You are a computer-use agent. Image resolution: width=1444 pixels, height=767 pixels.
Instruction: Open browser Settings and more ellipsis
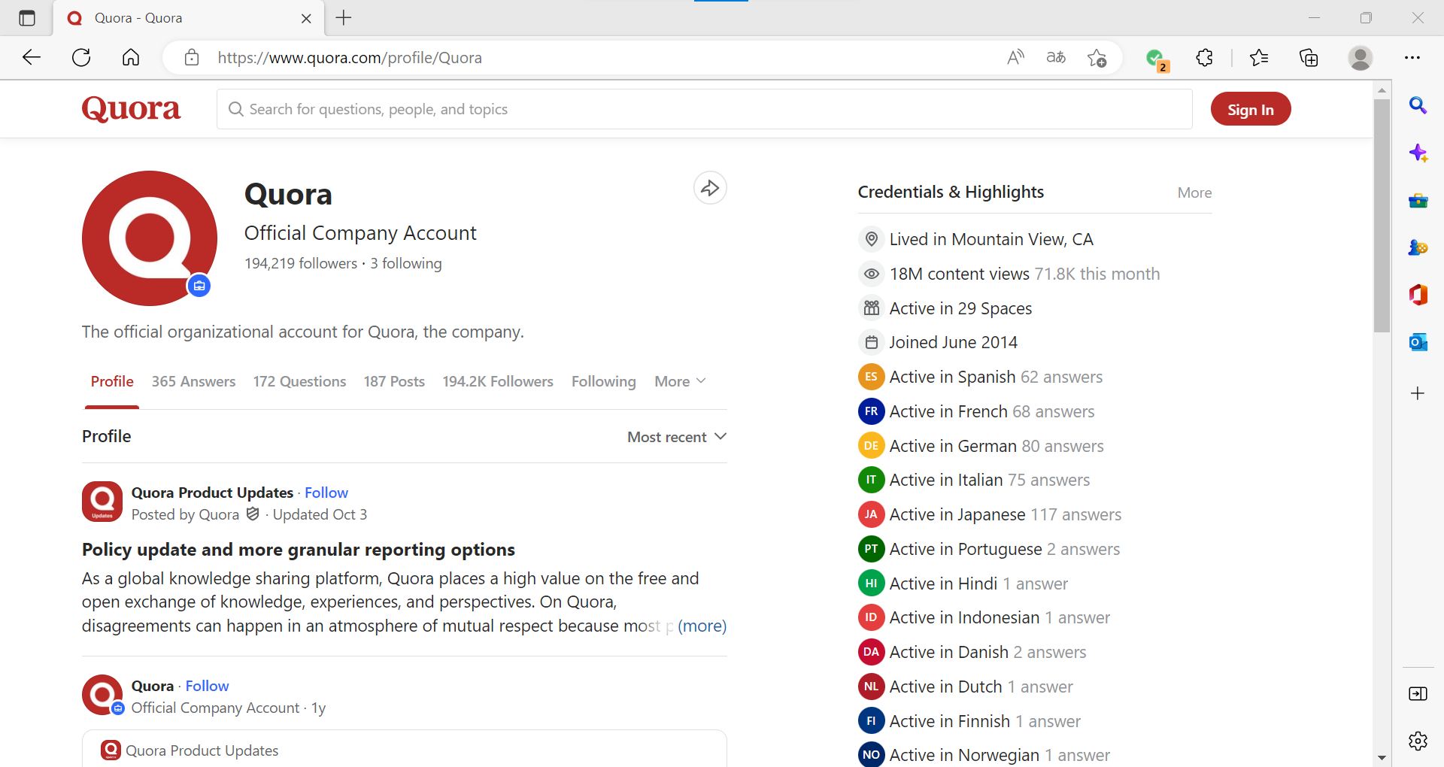[1412, 58]
